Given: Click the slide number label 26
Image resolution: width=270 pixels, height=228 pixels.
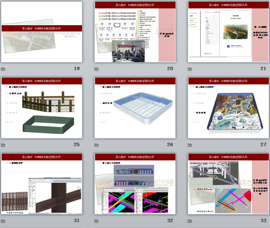Looking at the screenshot, I should (170, 144).
